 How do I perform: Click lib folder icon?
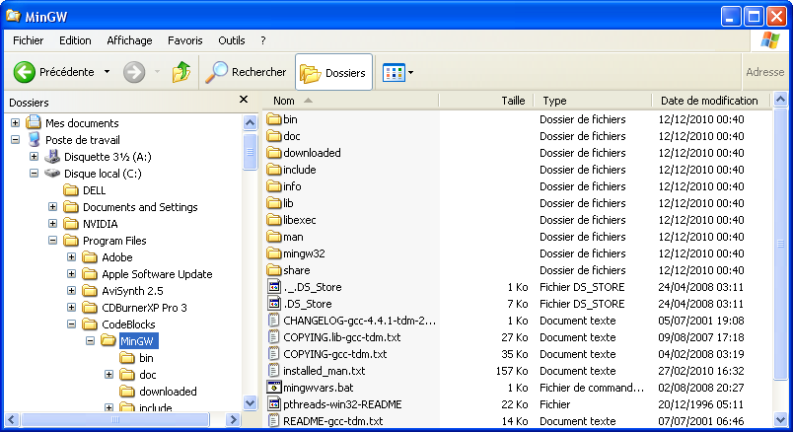pyautogui.click(x=274, y=202)
